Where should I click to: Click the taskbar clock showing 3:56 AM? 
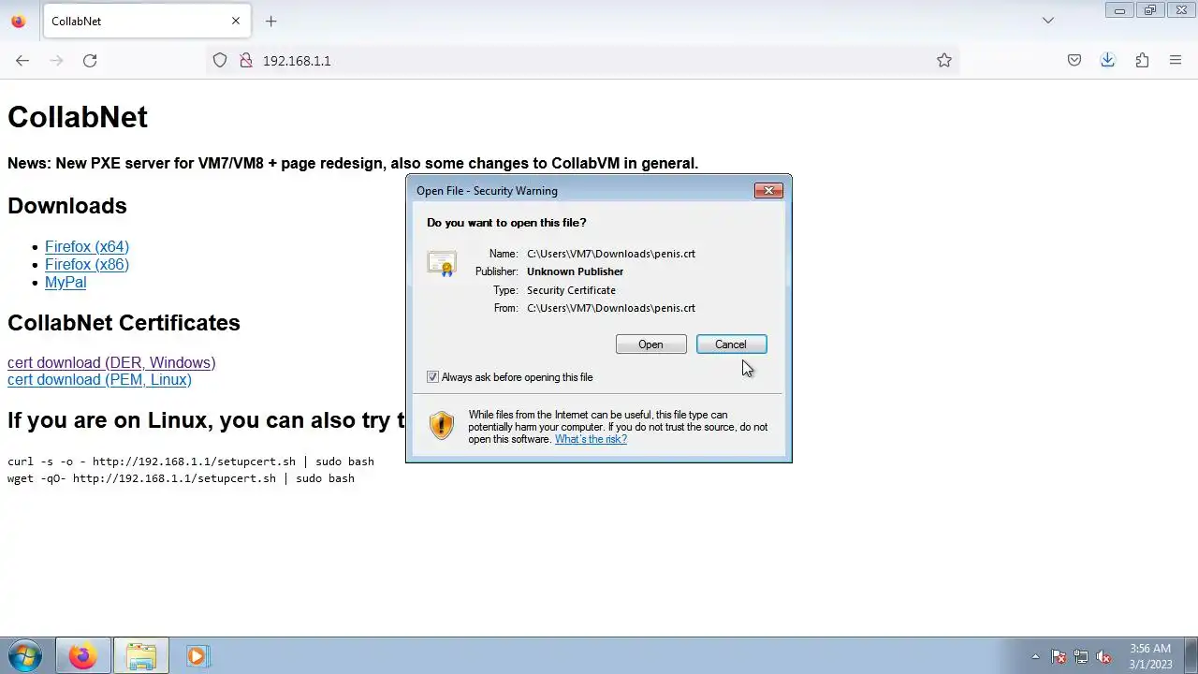1150,656
